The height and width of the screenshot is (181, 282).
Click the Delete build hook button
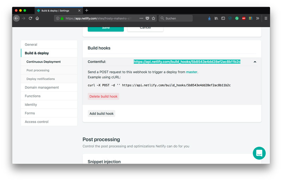click(x=103, y=96)
